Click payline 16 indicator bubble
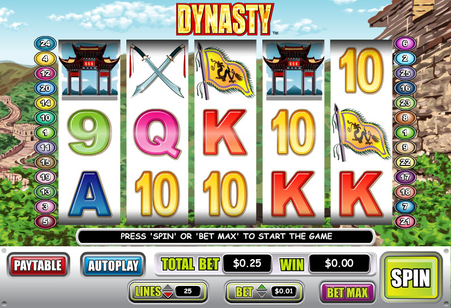The height and width of the screenshot is (308, 451). pyautogui.click(x=405, y=88)
